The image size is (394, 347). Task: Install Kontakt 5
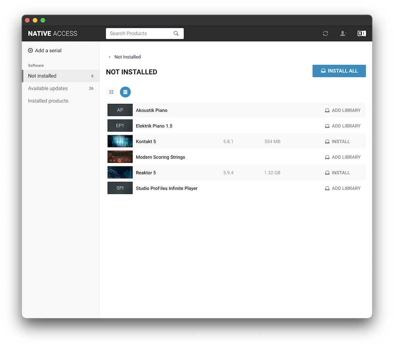pos(337,141)
